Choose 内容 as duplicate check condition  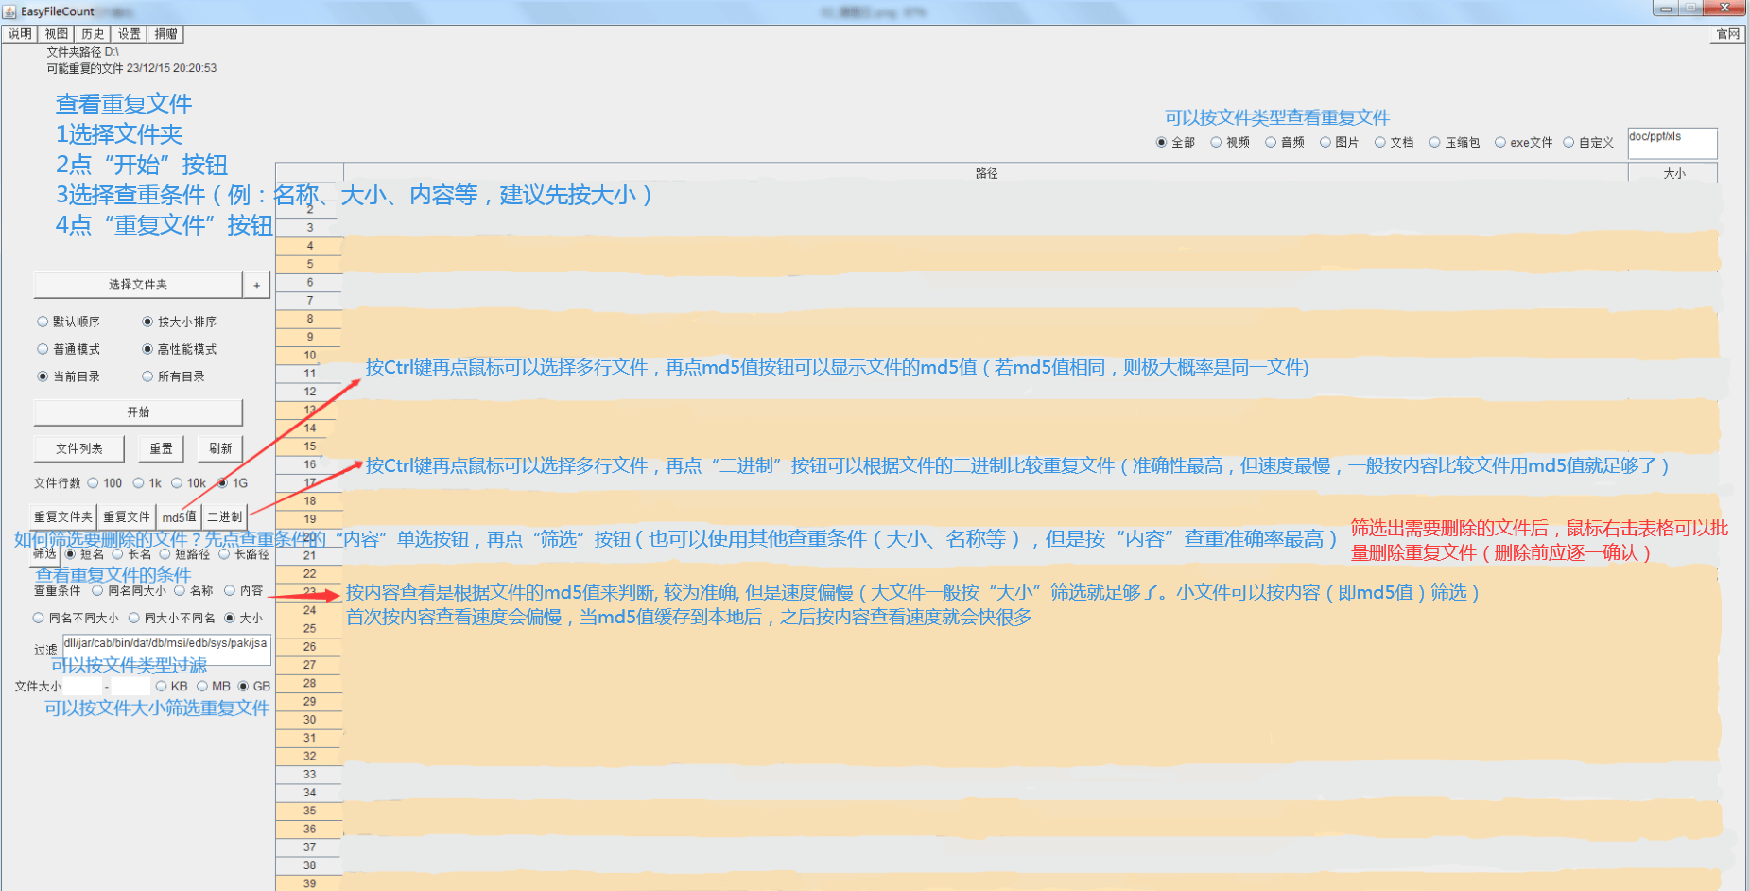[x=230, y=591]
